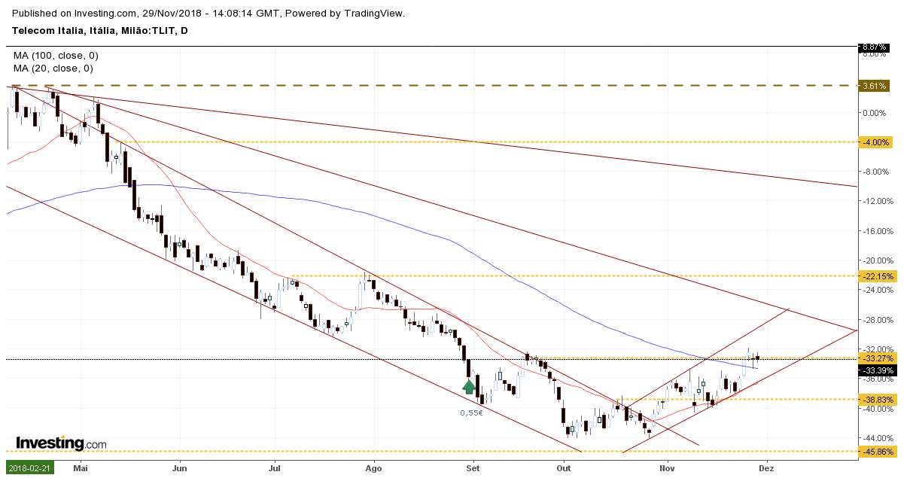Click the Nov month on time axis
The height and width of the screenshot is (478, 913).
coord(667,467)
